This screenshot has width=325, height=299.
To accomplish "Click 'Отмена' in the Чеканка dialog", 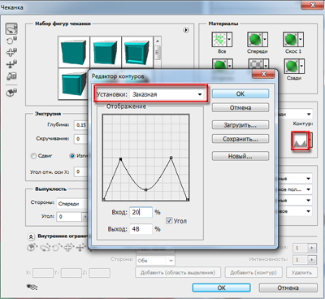I will (x=288, y=288).
